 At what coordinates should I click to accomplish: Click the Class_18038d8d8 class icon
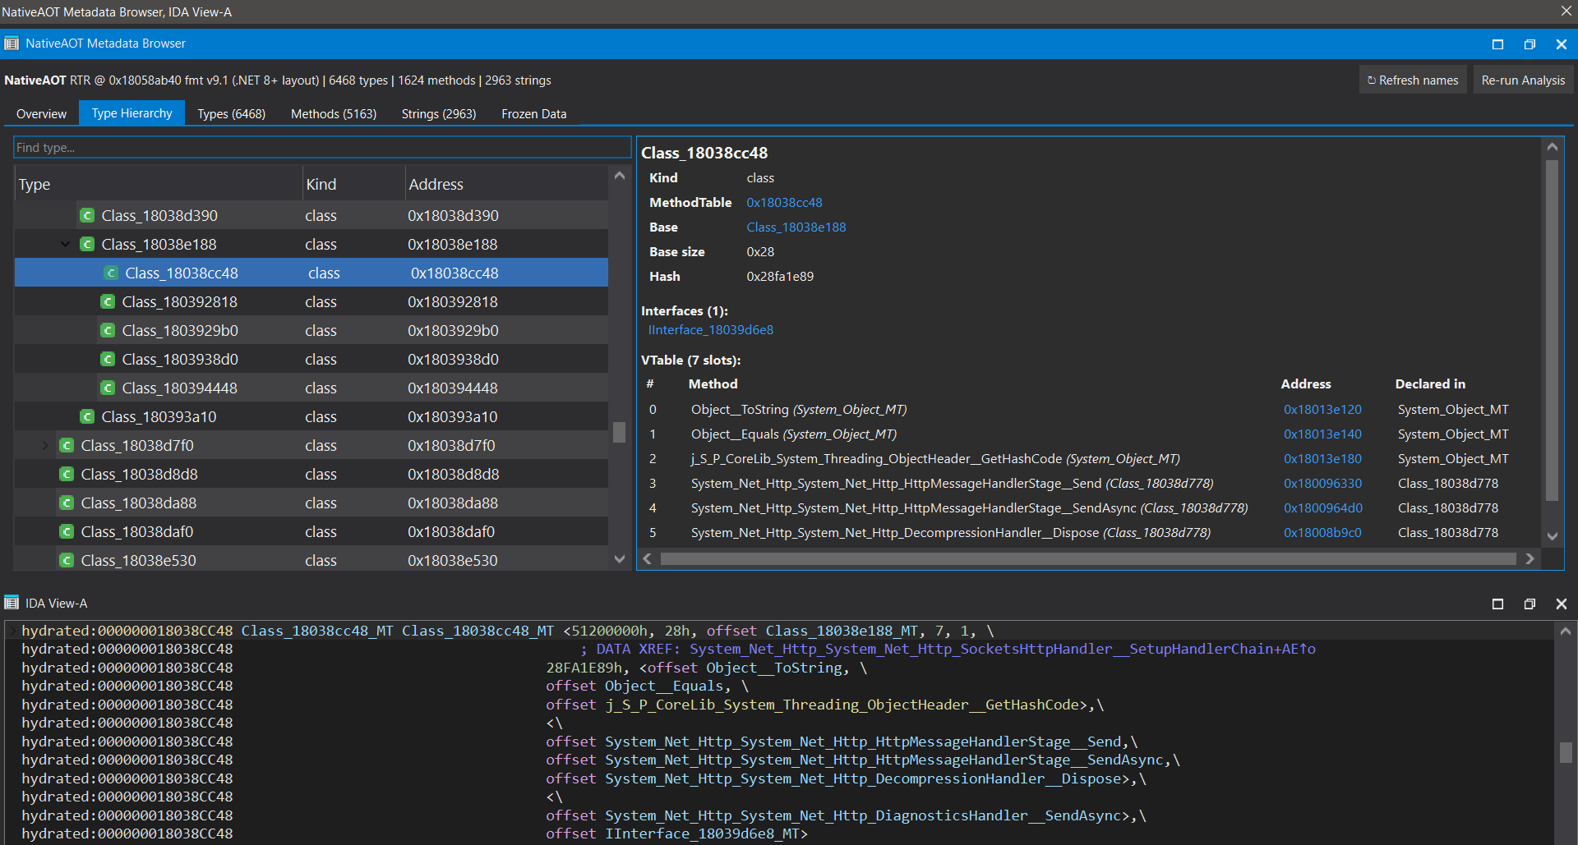click(67, 475)
